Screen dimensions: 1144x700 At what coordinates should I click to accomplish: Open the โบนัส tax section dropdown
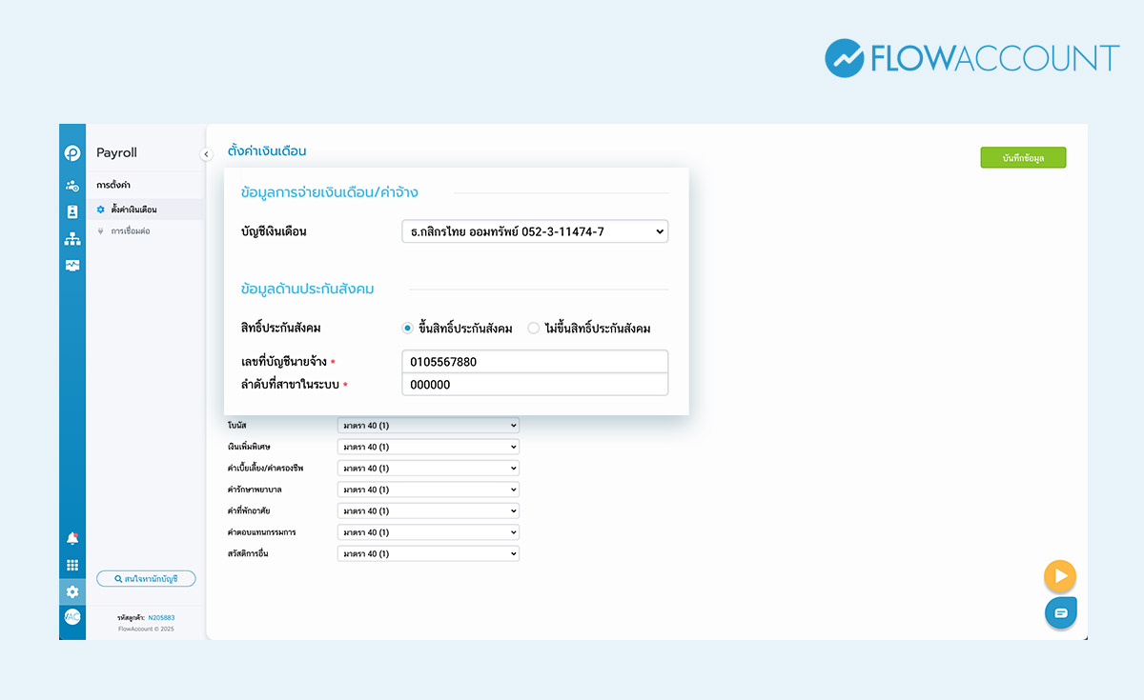pos(428,426)
